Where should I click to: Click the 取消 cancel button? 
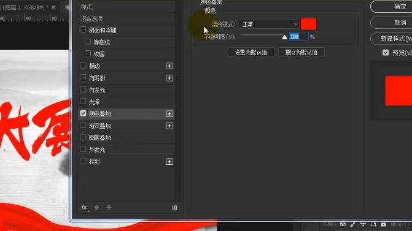[391, 23]
